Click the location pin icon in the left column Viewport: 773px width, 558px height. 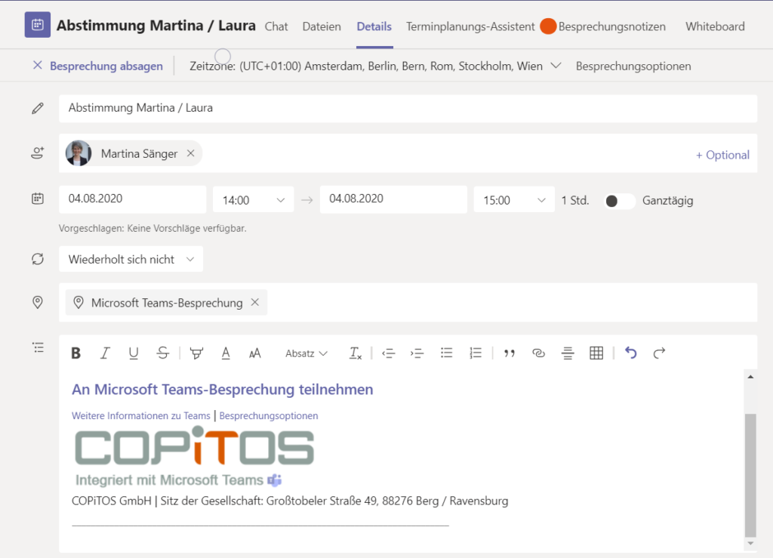(x=38, y=302)
